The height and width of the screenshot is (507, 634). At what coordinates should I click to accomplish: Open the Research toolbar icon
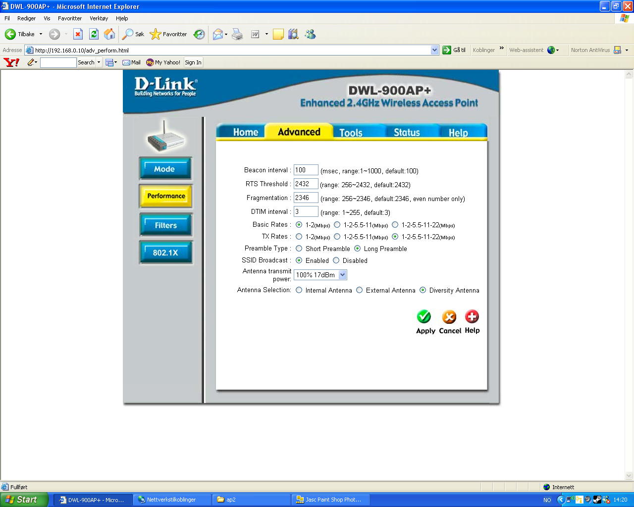[x=293, y=34]
